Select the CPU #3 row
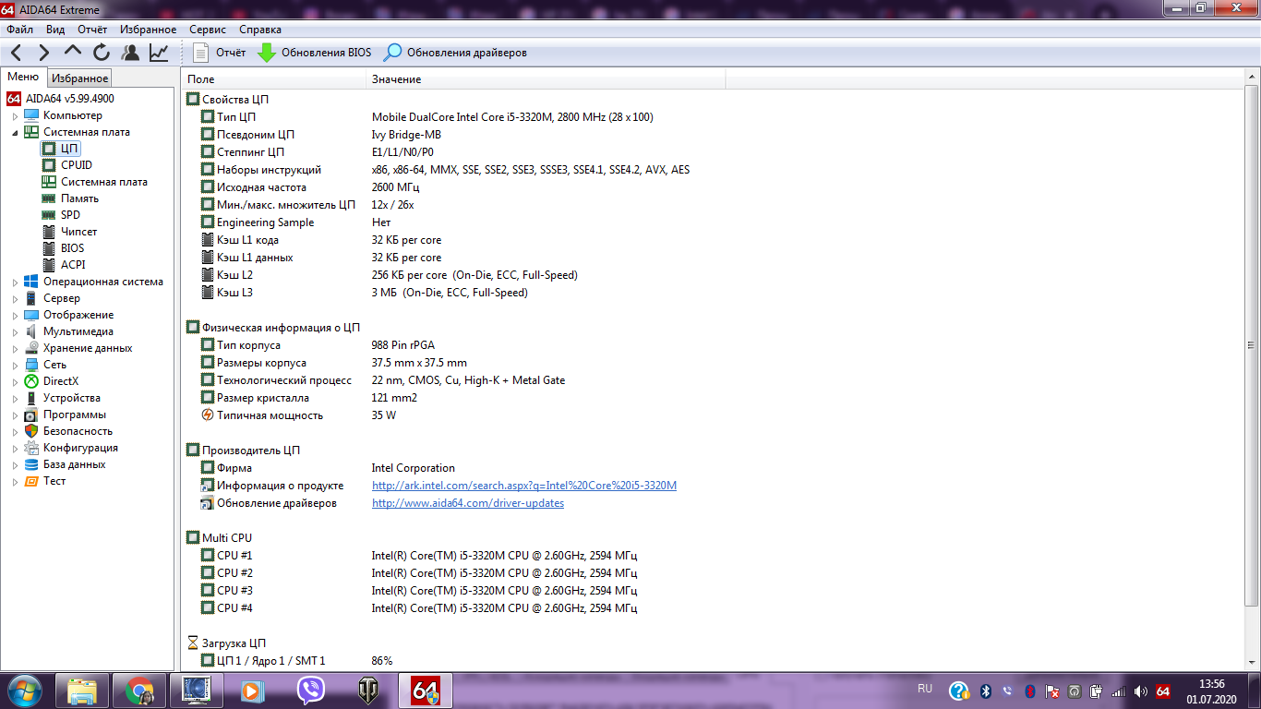 coord(713,591)
